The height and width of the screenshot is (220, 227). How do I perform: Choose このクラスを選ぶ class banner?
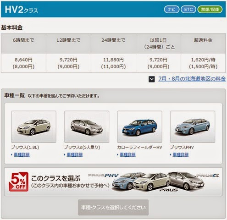click(x=113, y=182)
